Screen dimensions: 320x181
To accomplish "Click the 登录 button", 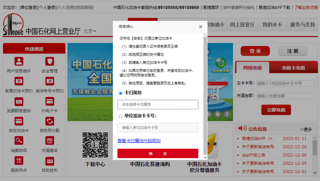I will pos(255,51).
